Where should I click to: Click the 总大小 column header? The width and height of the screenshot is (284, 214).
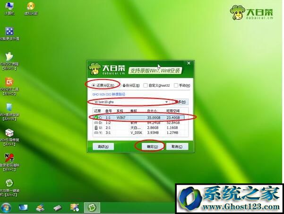tap(152, 111)
